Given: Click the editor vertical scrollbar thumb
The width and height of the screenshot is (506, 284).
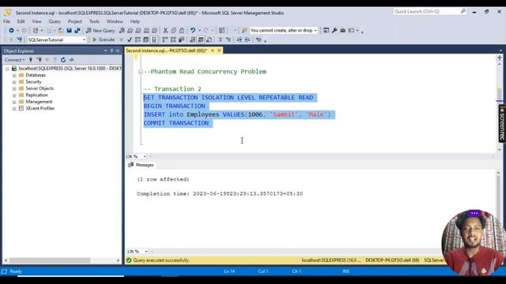Looking at the screenshot, I should click(499, 94).
